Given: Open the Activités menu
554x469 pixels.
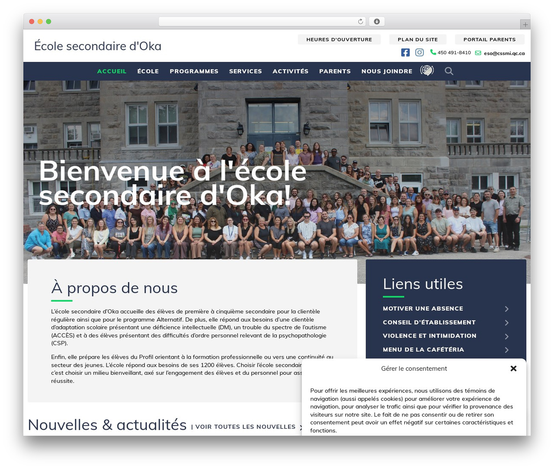Looking at the screenshot, I should point(290,71).
